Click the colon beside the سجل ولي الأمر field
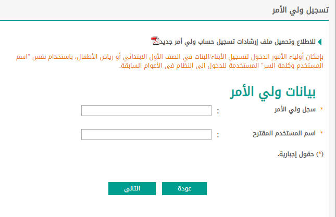Image resolution: width=336 pixels, height=217 pixels. tap(218, 111)
